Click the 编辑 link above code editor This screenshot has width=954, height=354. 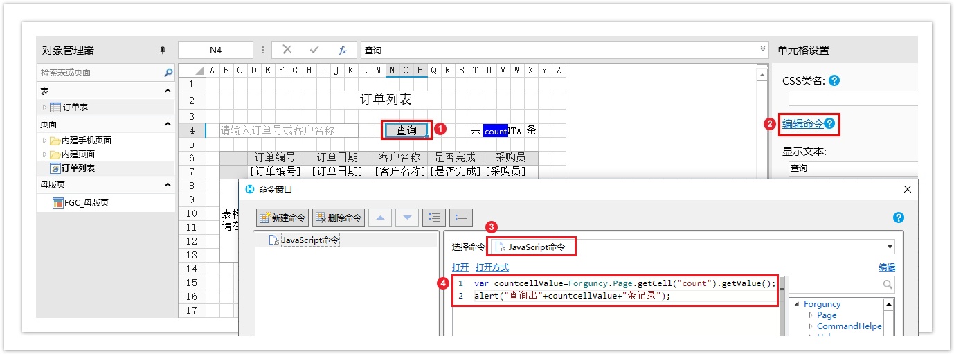[887, 267]
